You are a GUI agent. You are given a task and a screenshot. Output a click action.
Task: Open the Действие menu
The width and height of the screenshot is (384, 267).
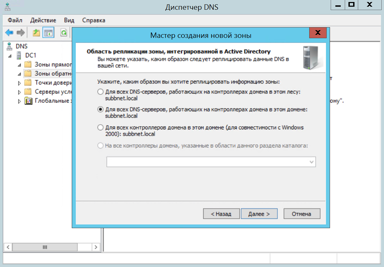click(43, 20)
